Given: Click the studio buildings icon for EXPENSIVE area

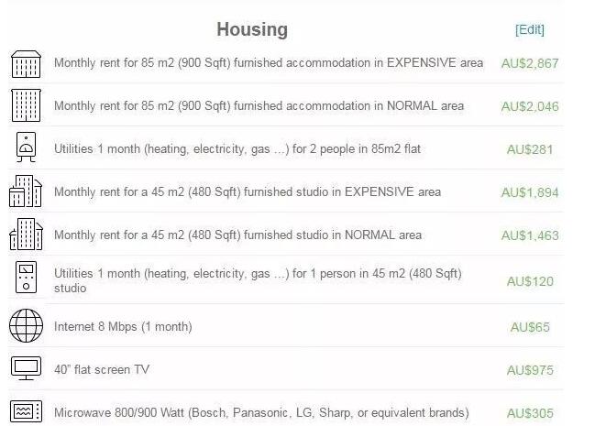Looking at the screenshot, I should [x=25, y=191].
